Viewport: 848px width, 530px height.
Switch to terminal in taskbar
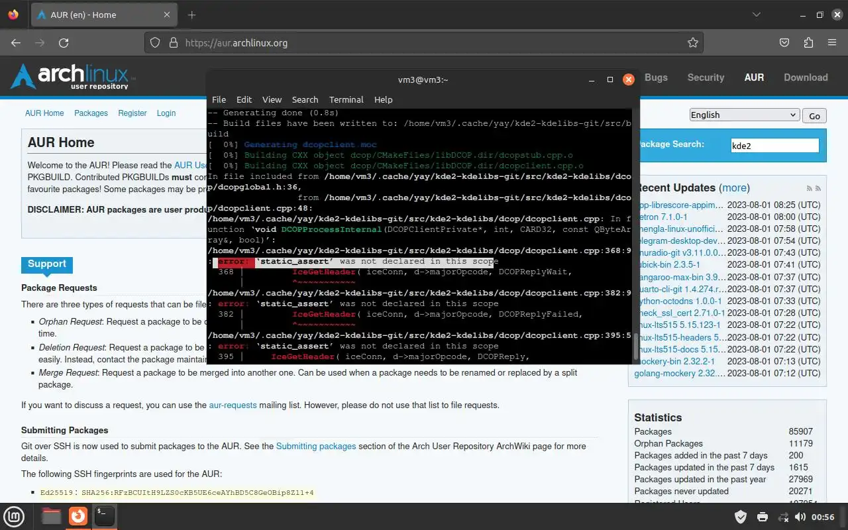[105, 516]
